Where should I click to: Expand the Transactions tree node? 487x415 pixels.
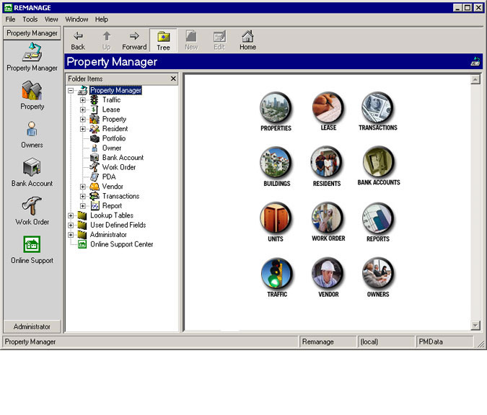(83, 197)
